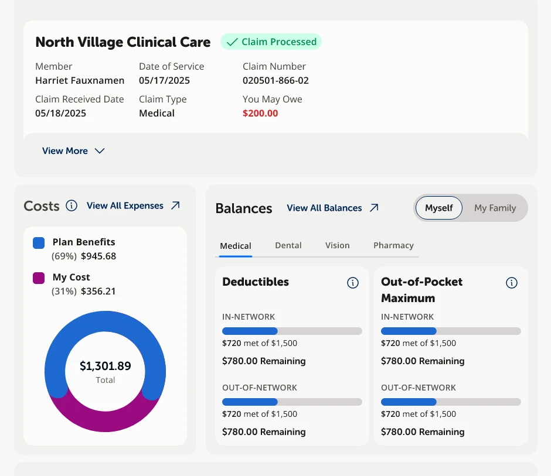Screen dimensions: 551x476
Task: Click the Out-of-Pocket Maximum card title
Action: click(x=421, y=290)
